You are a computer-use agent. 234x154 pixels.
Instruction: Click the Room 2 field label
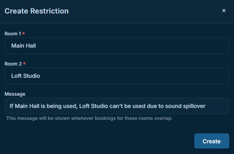13,64
